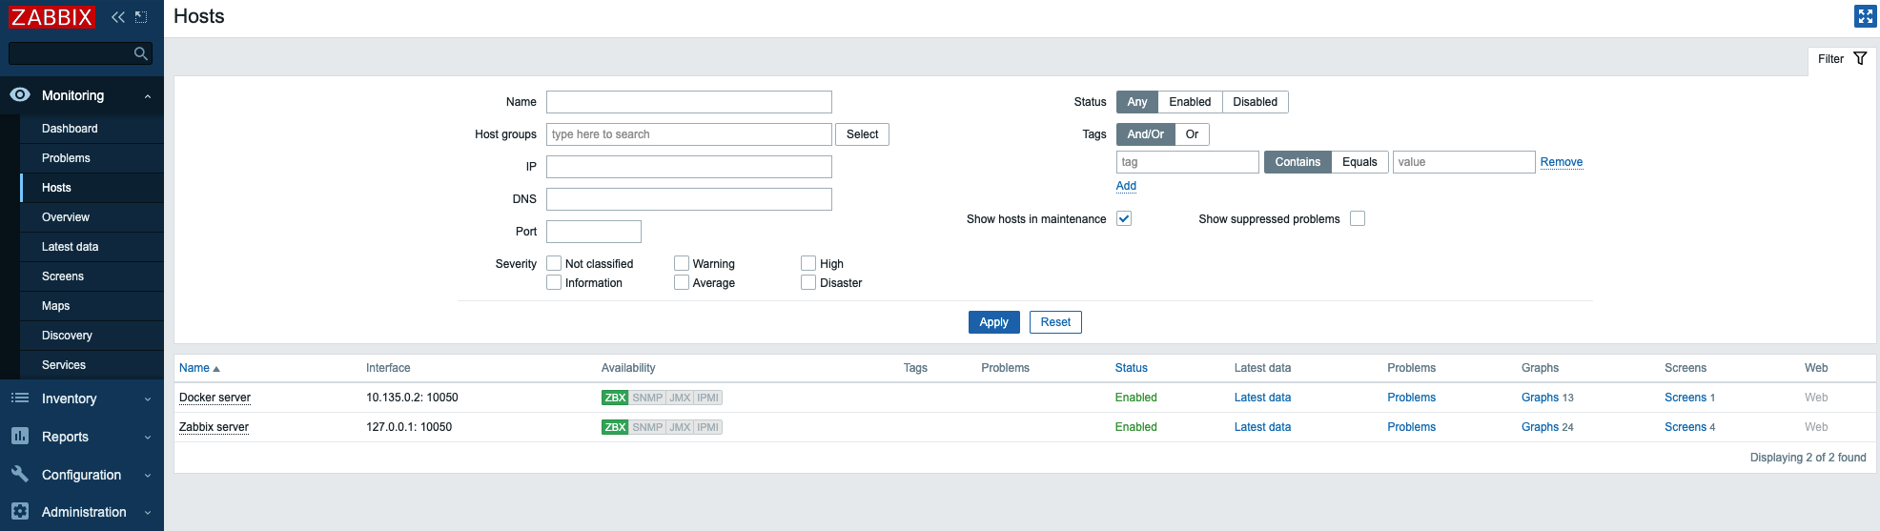This screenshot has height=531, width=1880.
Task: Open Latest data for Zabbix server
Action: coord(1262,427)
